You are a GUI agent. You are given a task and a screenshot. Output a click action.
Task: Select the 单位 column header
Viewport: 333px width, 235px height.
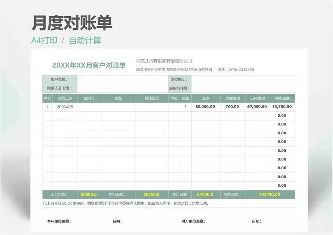(174, 98)
